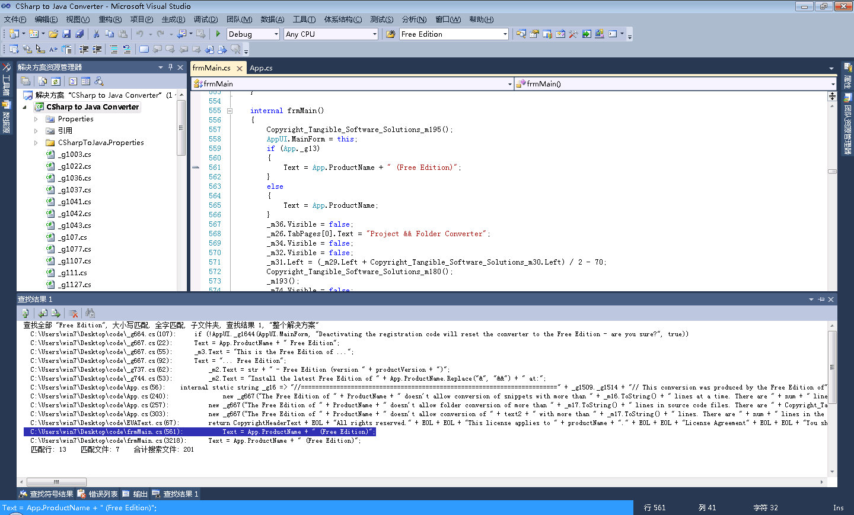Collapse the frmMain() constructor outlining box

pyautogui.click(x=230, y=111)
